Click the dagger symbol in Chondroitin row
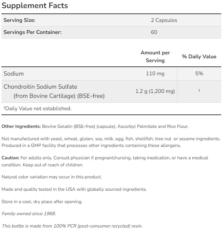Viewport: 223px width, 231px height. [199, 91]
